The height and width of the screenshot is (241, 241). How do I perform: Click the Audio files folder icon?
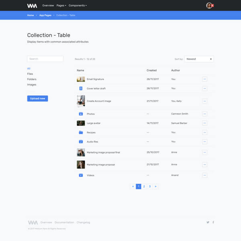(81, 142)
